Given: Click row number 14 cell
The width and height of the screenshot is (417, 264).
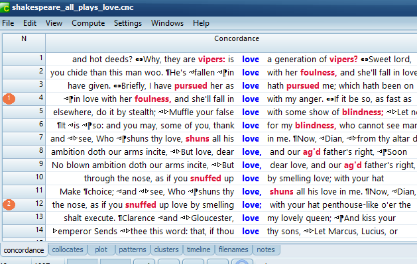Looking at the screenshot, I should pos(24,232).
